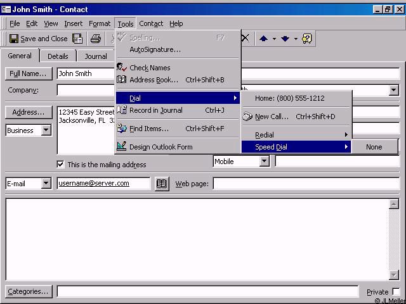Choose AutoSignature from Tools menu
Image resolution: width=406 pixels, height=304 pixels.
178,49
